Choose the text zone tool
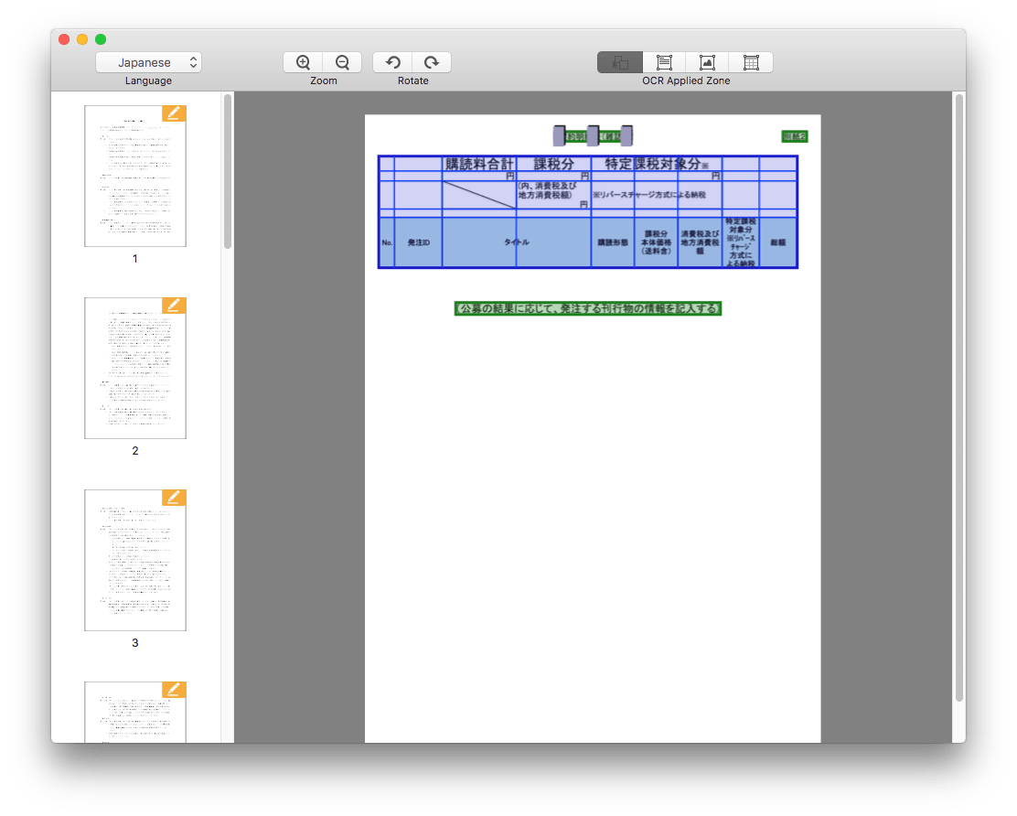1017x816 pixels. [664, 62]
